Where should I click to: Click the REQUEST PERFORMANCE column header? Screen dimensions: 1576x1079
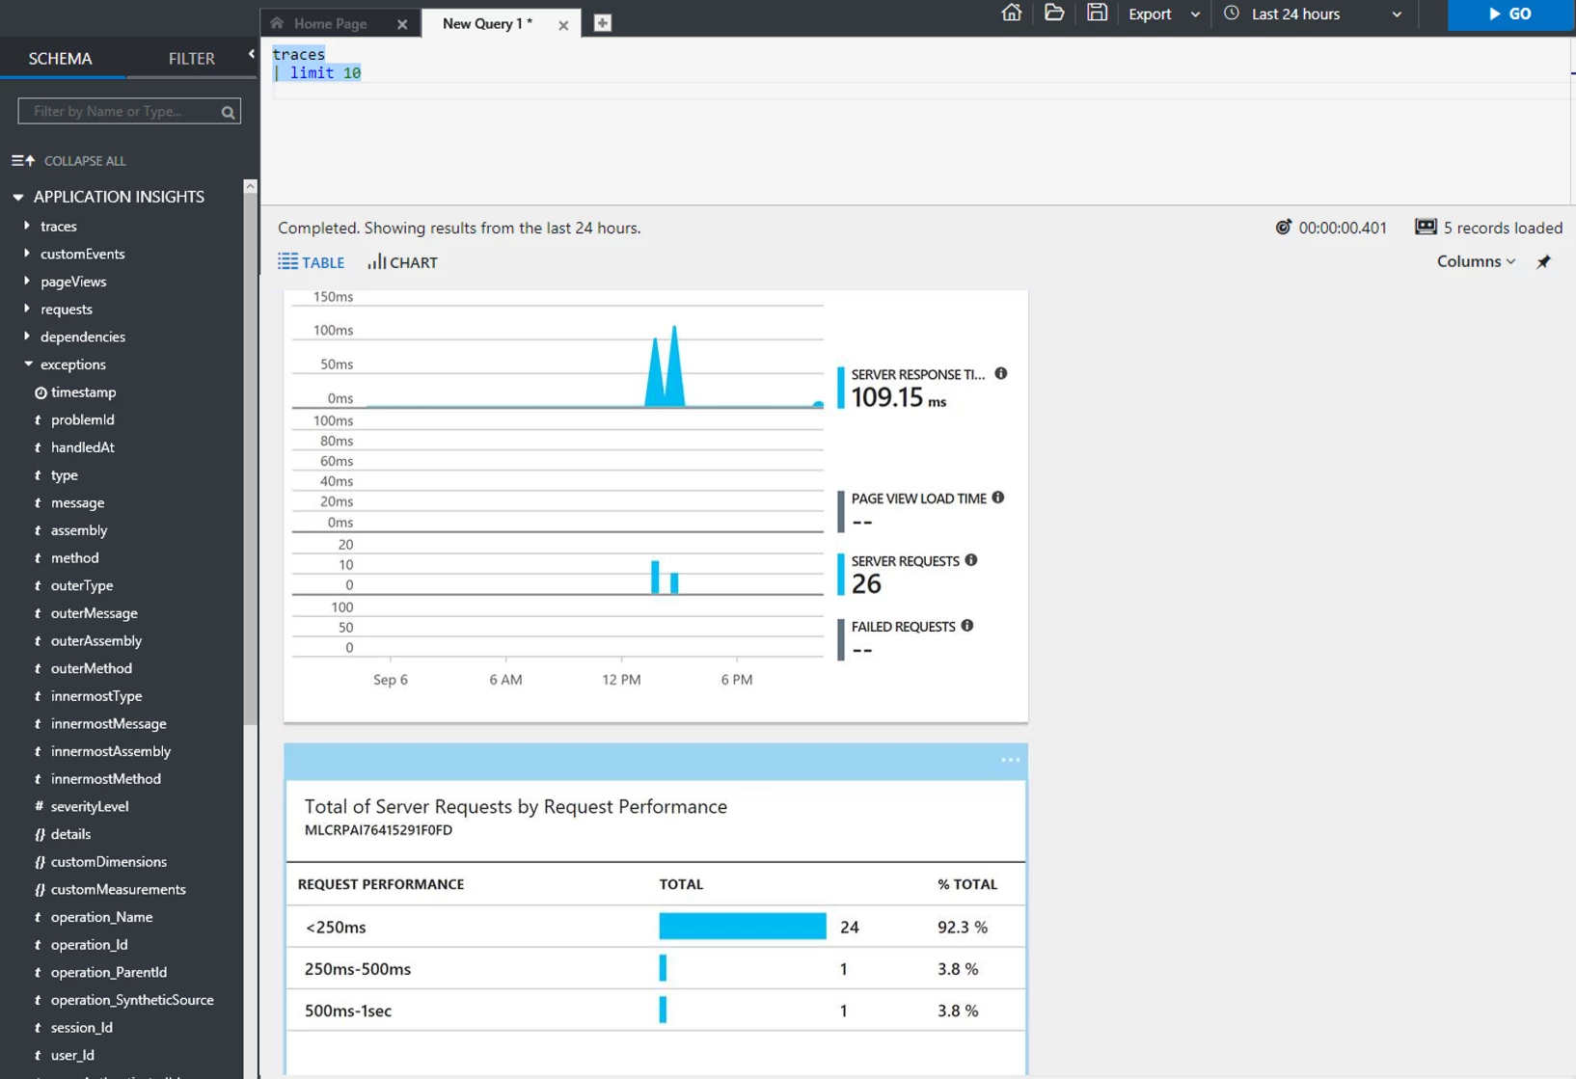381,884
